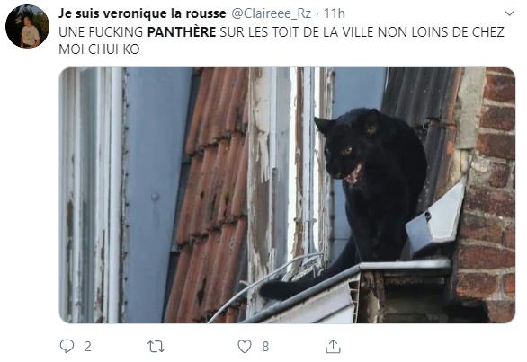
Task: Click 'UNE FUCKING' at start of tweet text
Action: point(101,32)
